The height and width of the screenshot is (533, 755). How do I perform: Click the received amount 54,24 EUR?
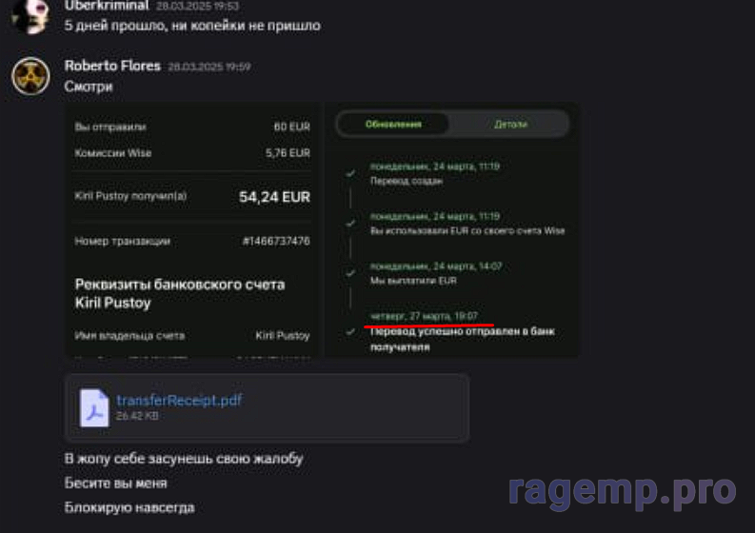(x=274, y=197)
